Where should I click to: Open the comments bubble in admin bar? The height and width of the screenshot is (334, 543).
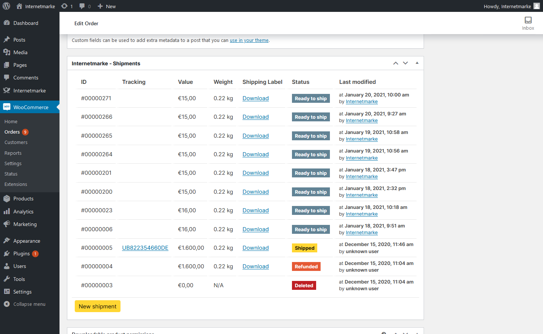pyautogui.click(x=82, y=6)
